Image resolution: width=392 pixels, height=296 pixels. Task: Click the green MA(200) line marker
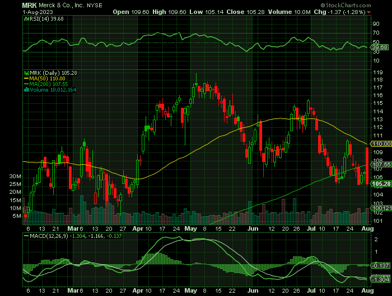pos(26,84)
